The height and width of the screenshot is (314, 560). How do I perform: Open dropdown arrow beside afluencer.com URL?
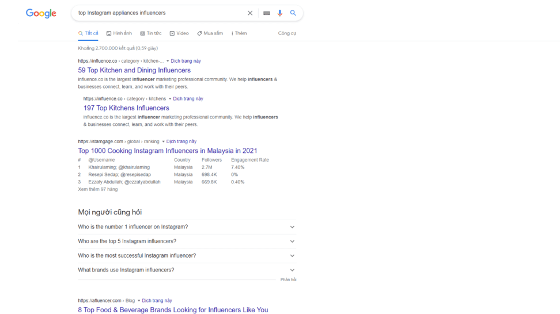pos(139,300)
